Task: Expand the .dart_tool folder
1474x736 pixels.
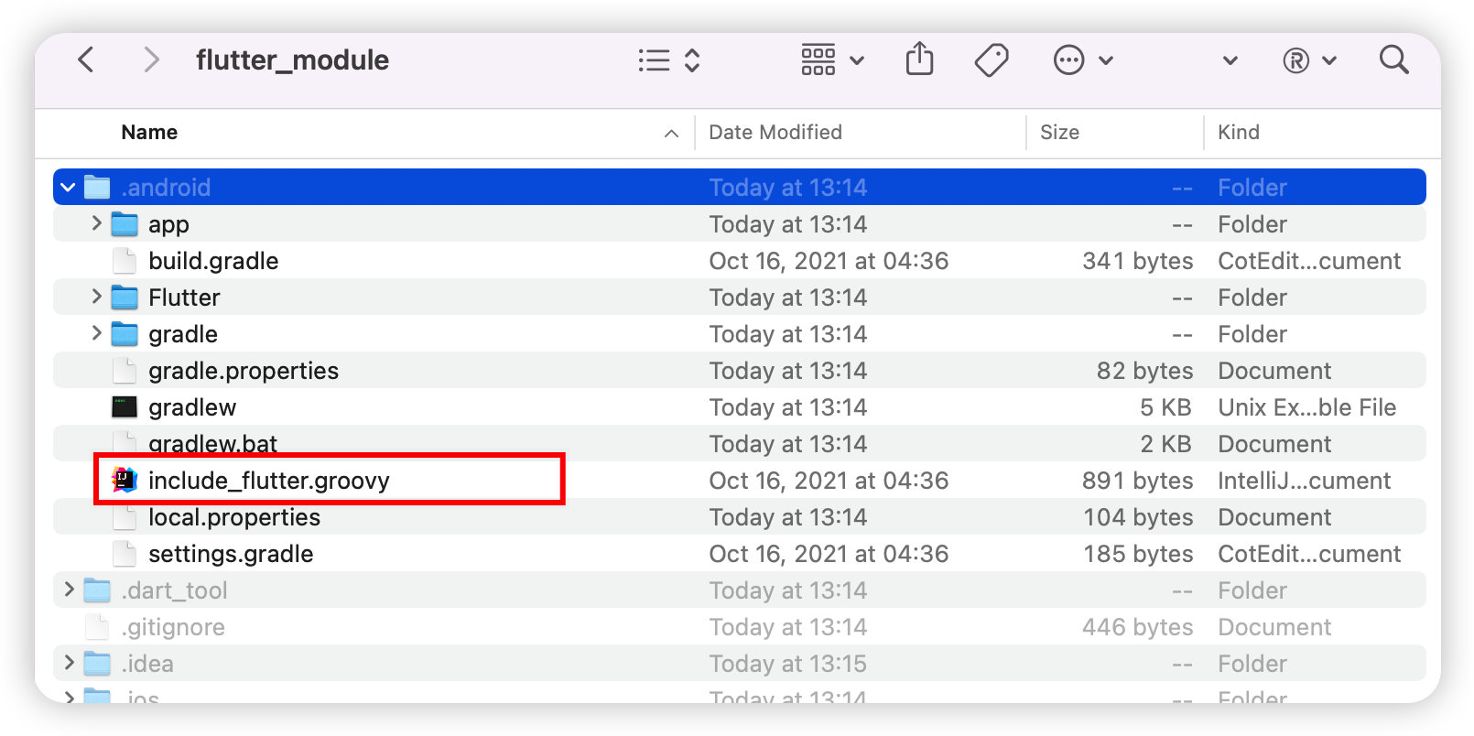Action: [69, 590]
